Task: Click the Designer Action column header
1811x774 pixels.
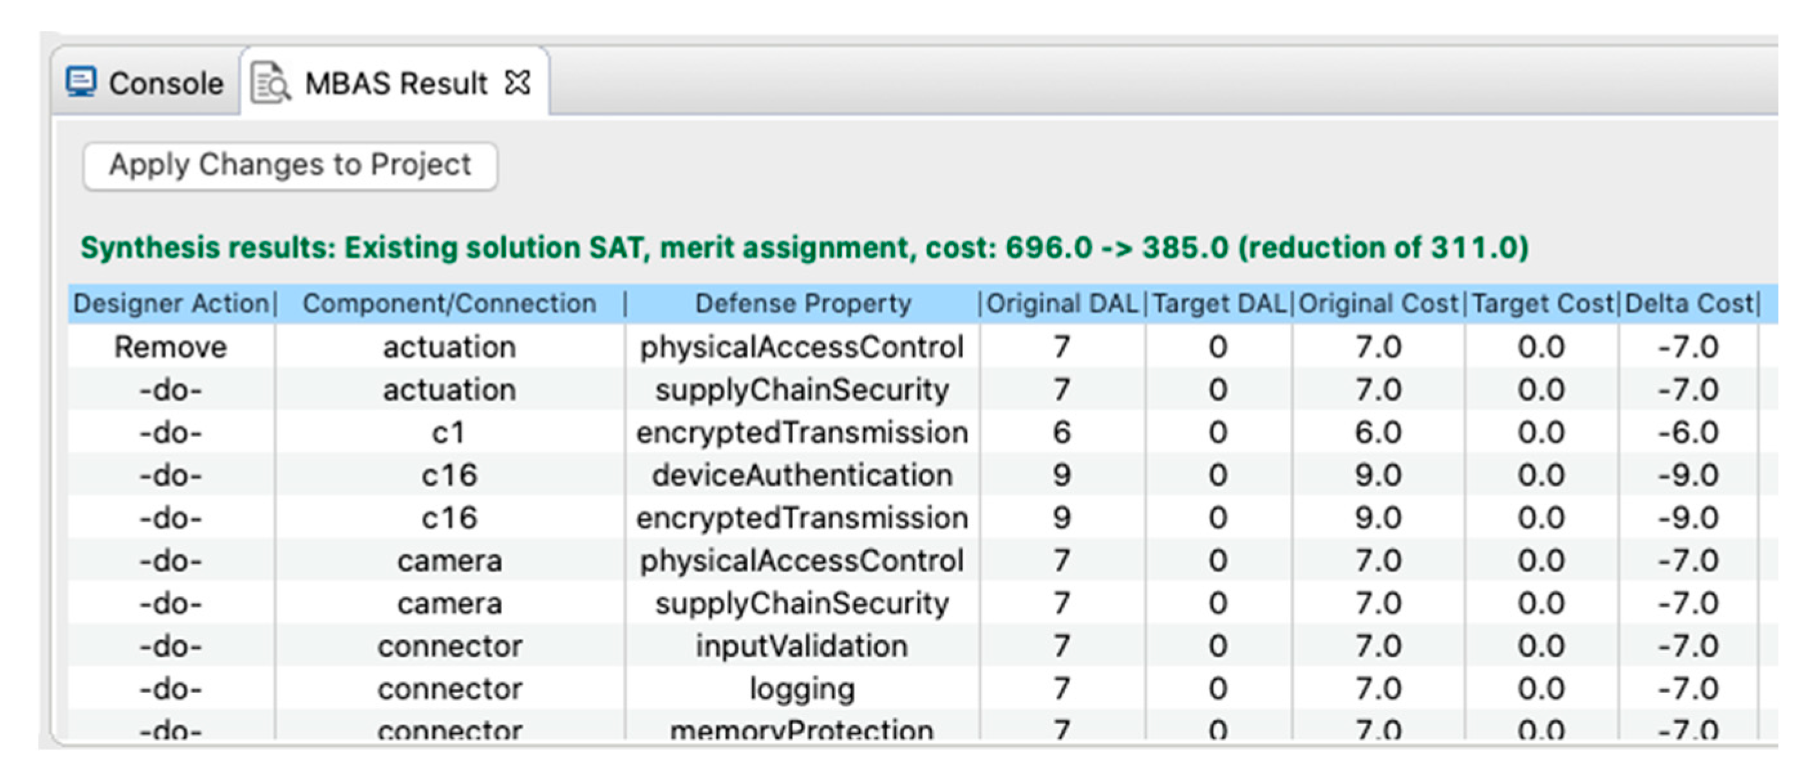Action: point(171,304)
